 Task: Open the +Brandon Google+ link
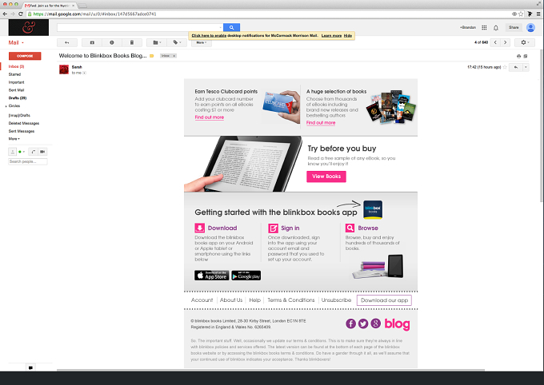[x=468, y=27]
